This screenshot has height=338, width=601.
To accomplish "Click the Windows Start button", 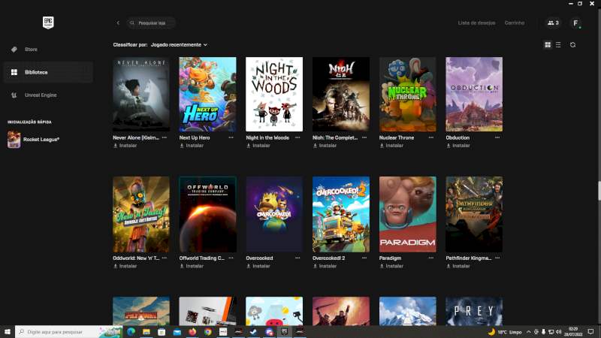I will (8, 332).
